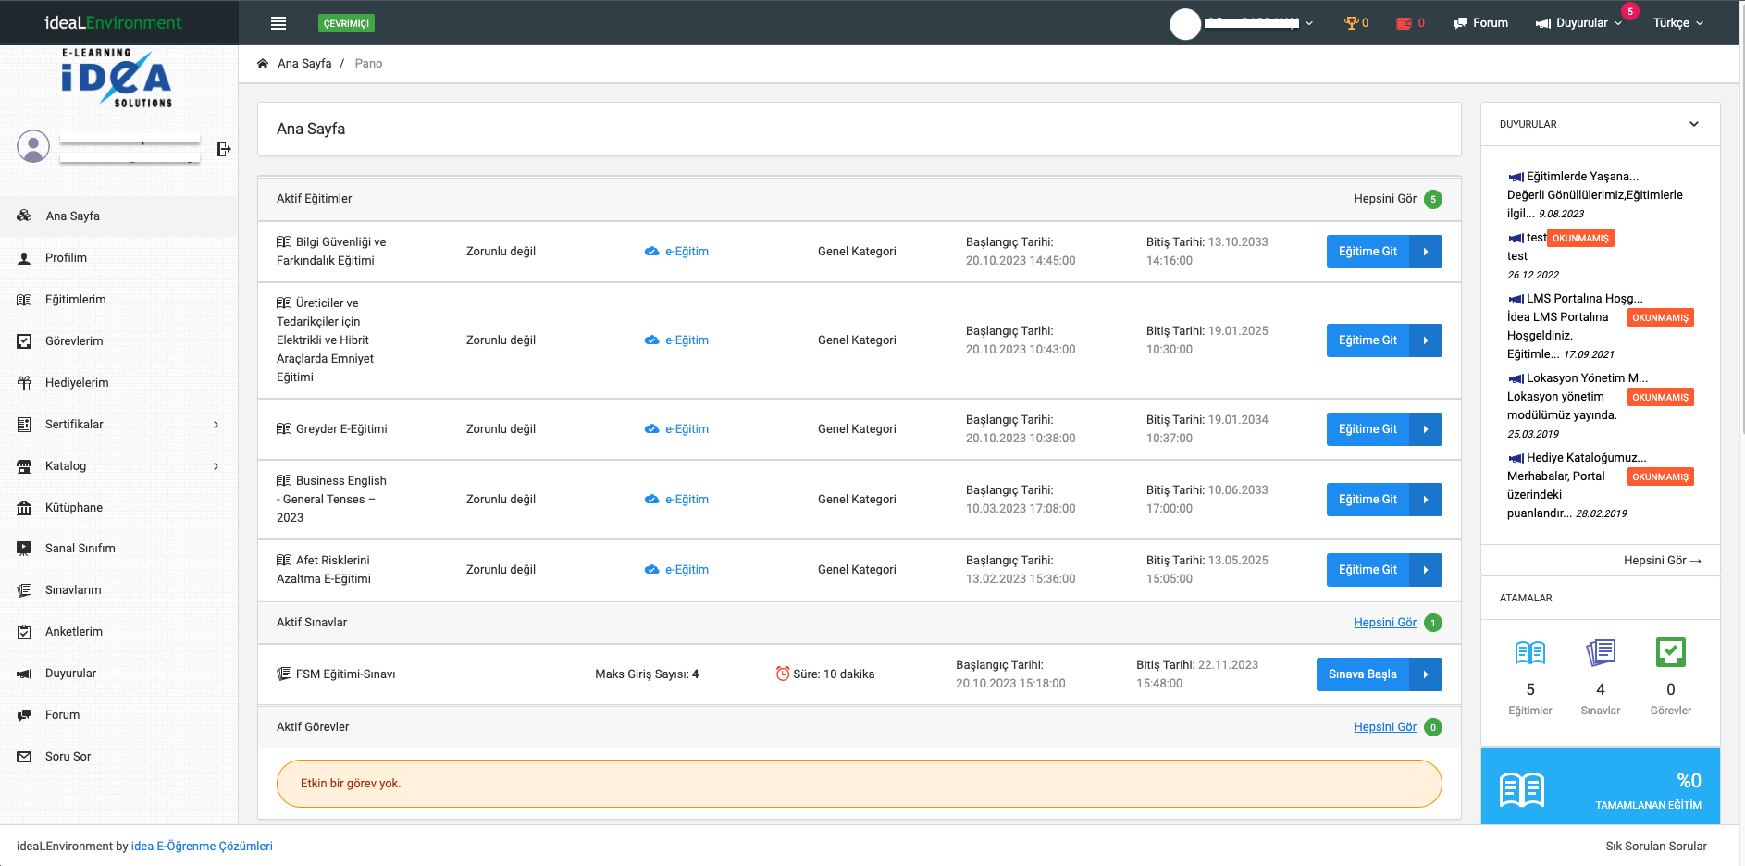
Task: Click the Sanal Sınıfım icon
Action: click(24, 549)
